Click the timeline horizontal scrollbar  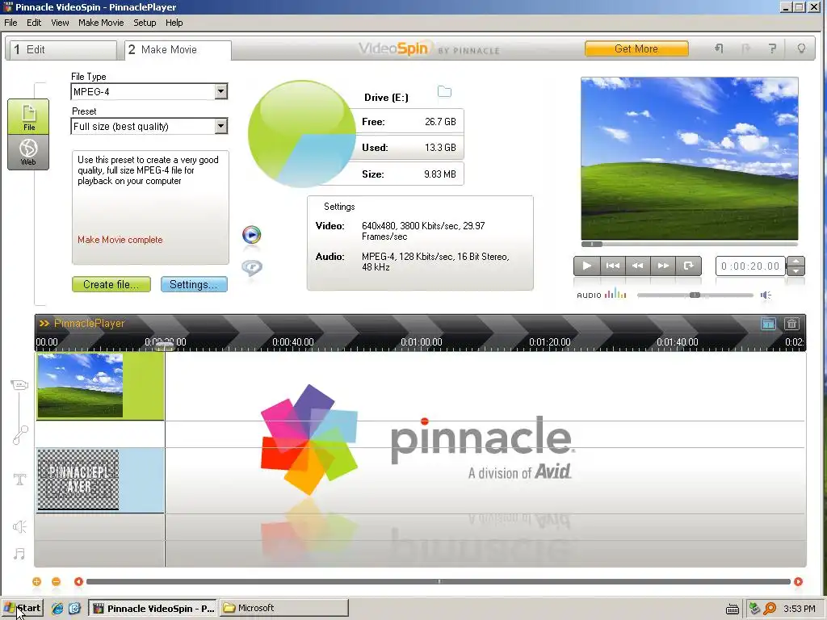click(439, 581)
